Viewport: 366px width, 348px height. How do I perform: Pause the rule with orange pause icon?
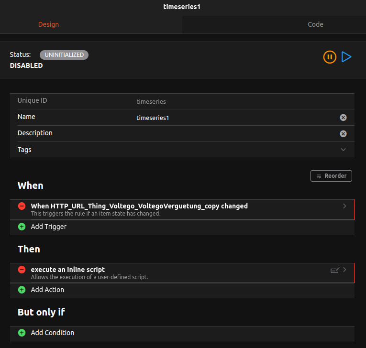[330, 57]
